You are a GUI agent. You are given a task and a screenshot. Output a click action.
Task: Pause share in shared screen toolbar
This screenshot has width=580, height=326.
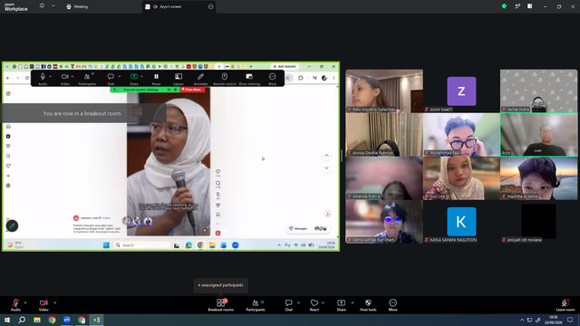(156, 78)
